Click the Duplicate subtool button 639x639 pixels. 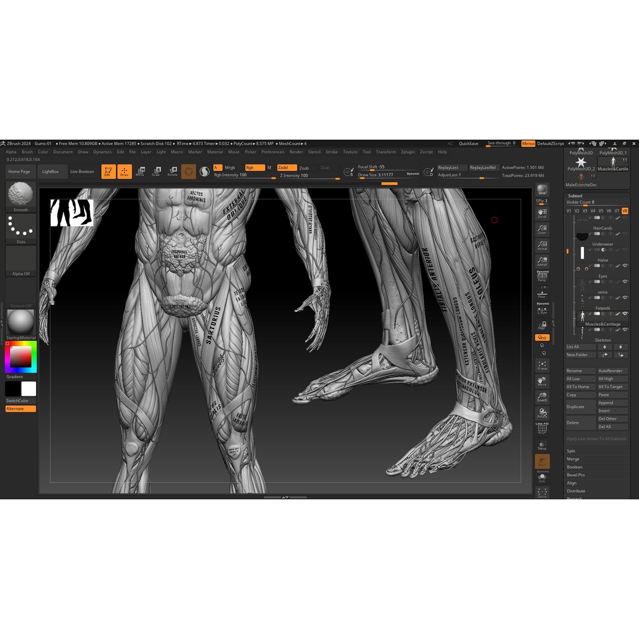[x=581, y=406]
